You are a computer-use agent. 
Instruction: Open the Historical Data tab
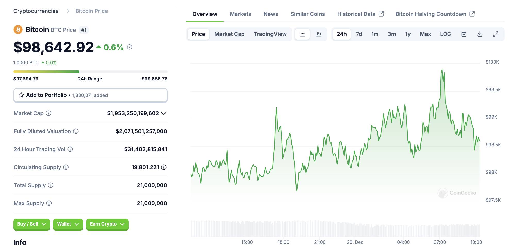(360, 14)
